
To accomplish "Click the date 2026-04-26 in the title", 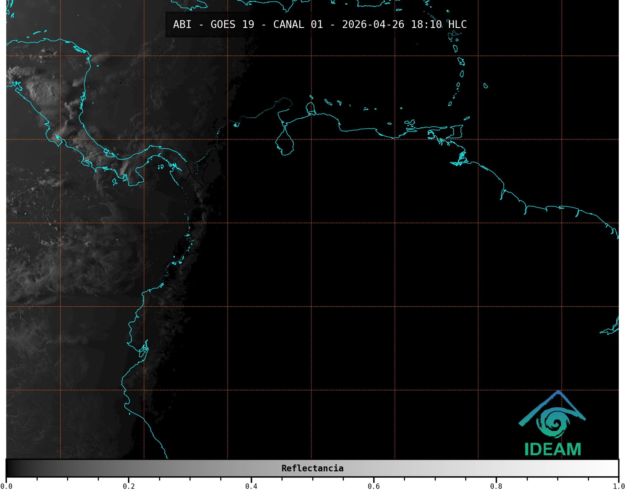I will click(373, 25).
